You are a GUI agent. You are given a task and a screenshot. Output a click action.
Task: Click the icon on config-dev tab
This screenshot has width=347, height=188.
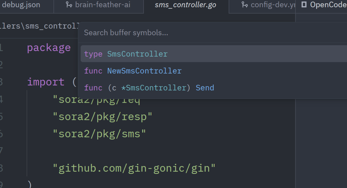(245, 4)
